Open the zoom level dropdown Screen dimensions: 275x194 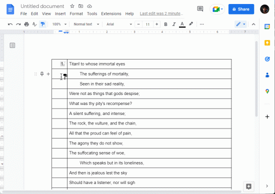click(x=59, y=24)
